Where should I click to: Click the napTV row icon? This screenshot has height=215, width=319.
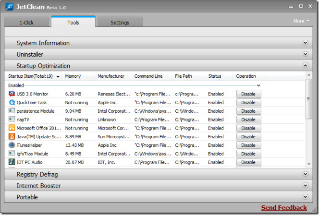pos(12,119)
